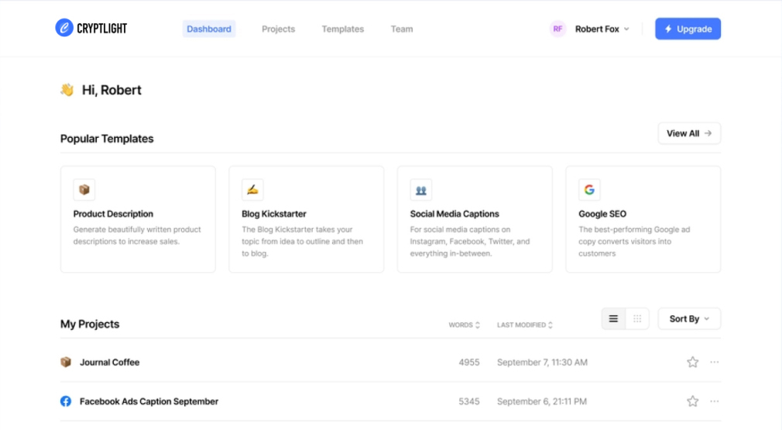Open the Product Description template icon
The image size is (782, 430).
pos(84,190)
